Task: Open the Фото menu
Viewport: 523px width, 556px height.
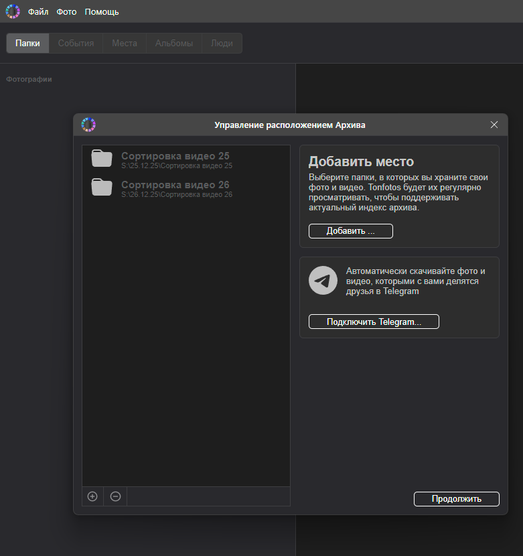Action: pos(66,12)
